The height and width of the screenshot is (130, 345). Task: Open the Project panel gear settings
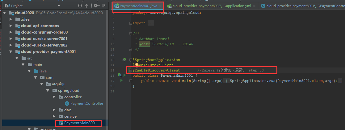click(96, 6)
